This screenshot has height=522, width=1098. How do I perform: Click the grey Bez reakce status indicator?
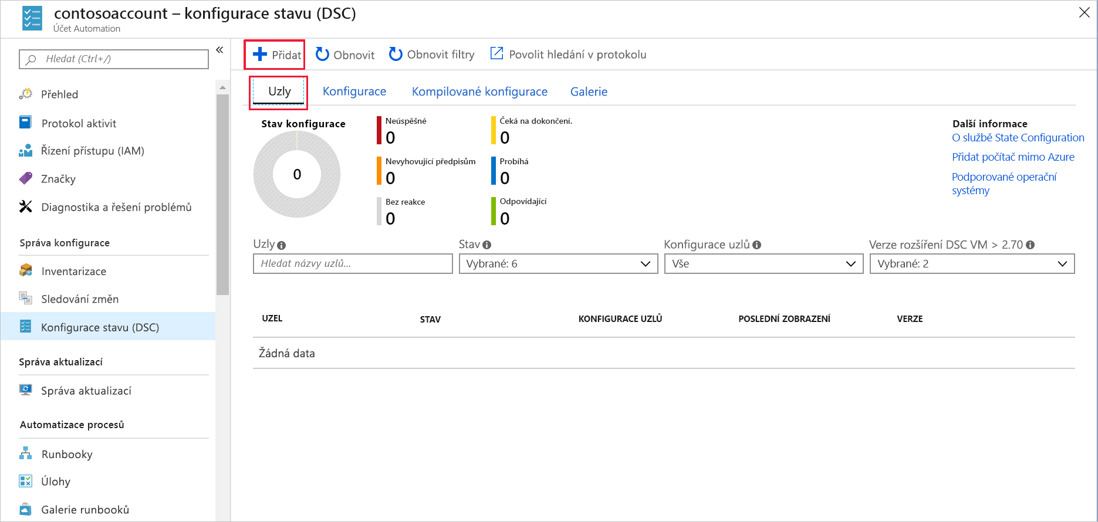click(x=379, y=211)
